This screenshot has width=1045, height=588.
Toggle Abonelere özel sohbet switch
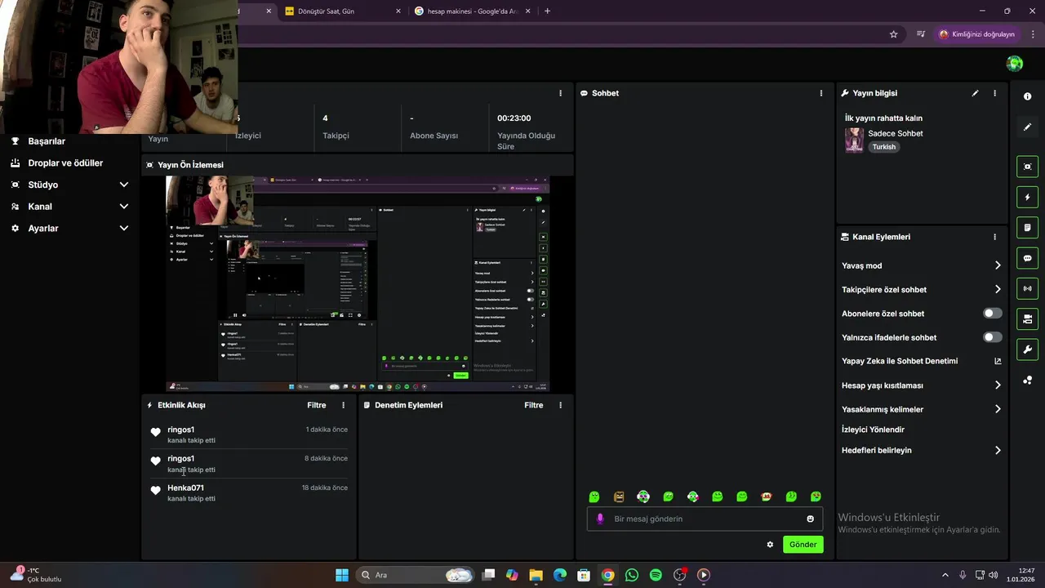tap(992, 314)
